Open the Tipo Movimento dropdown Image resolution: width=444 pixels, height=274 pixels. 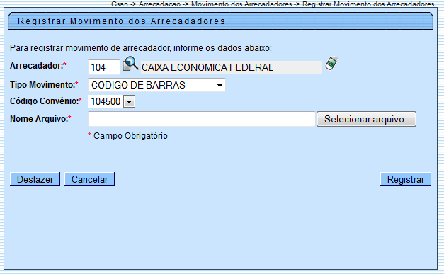tap(156, 85)
